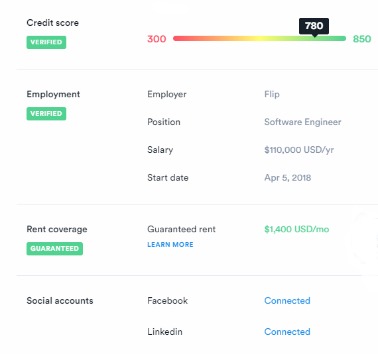Click the Guaranteed rent label
This screenshot has height=354, width=378.
181,229
